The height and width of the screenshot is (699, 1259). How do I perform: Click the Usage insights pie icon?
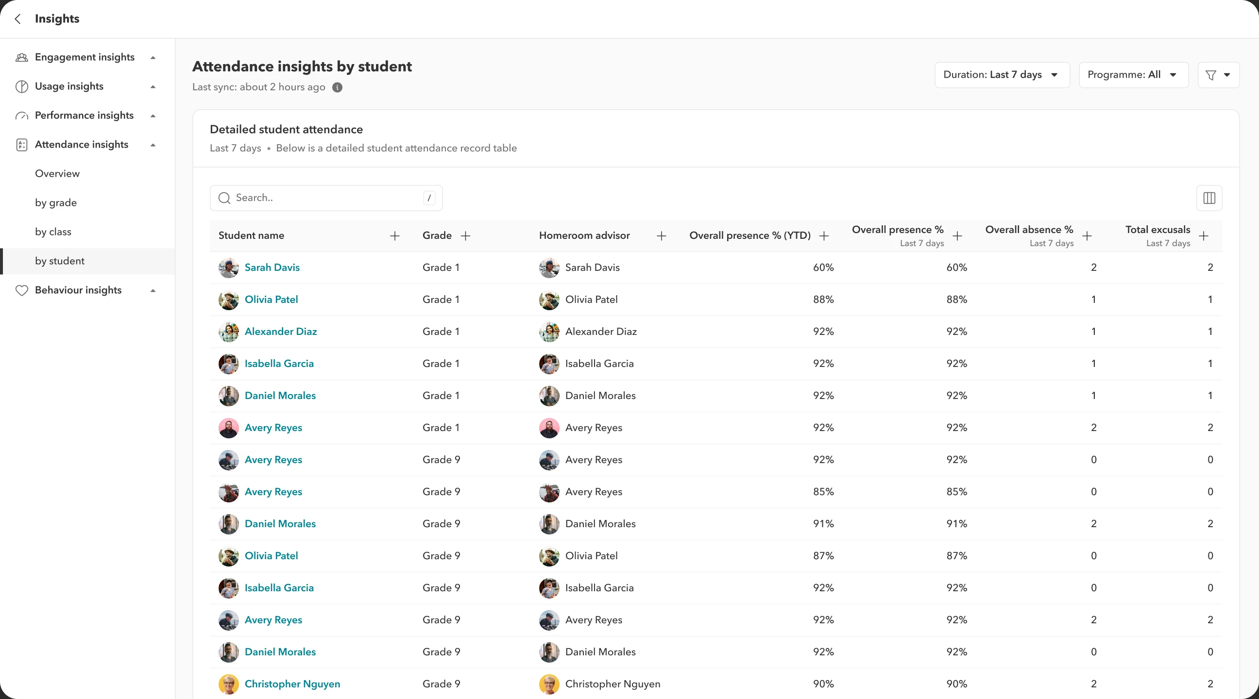click(x=21, y=86)
